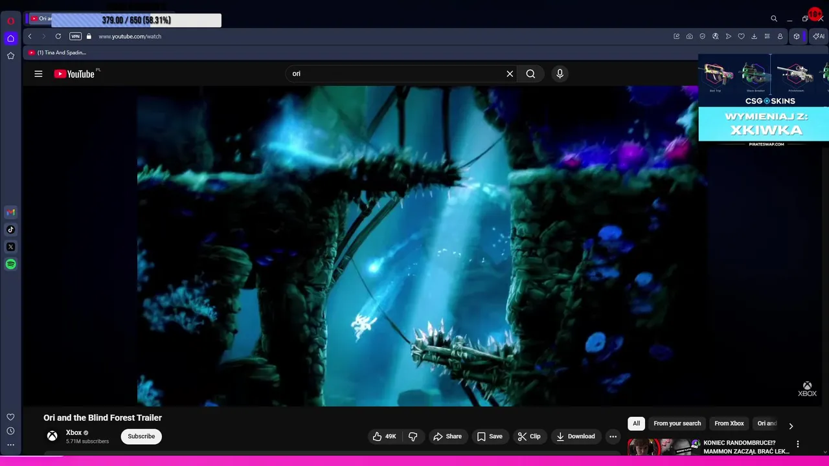The height and width of the screenshot is (466, 829).
Task: Open the sidebar three-dots more options
Action: 10,445
